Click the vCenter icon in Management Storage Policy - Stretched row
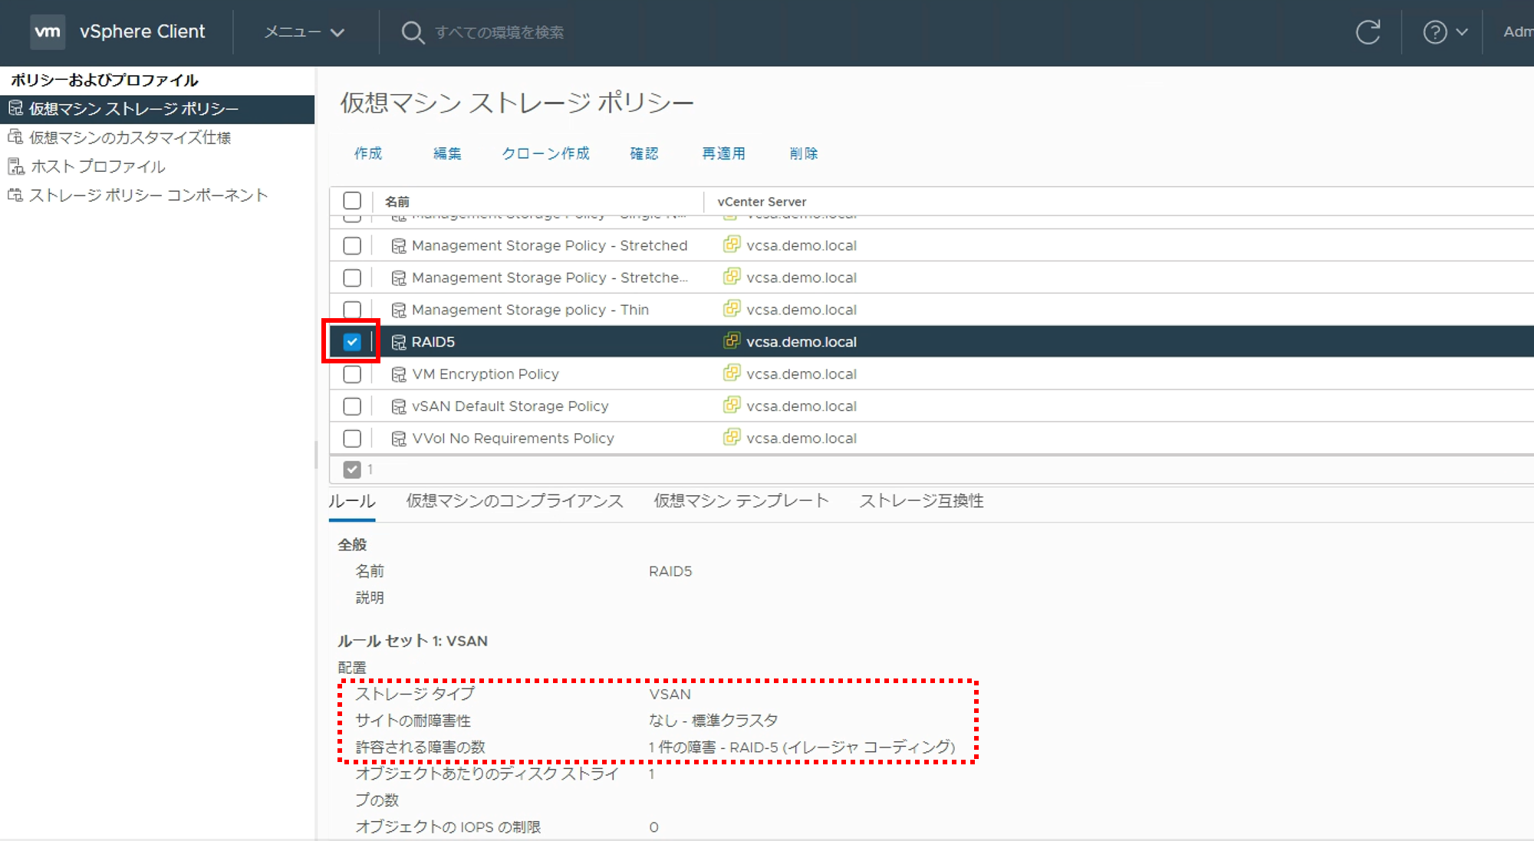Screen dimensions: 1534x841 [x=732, y=245]
